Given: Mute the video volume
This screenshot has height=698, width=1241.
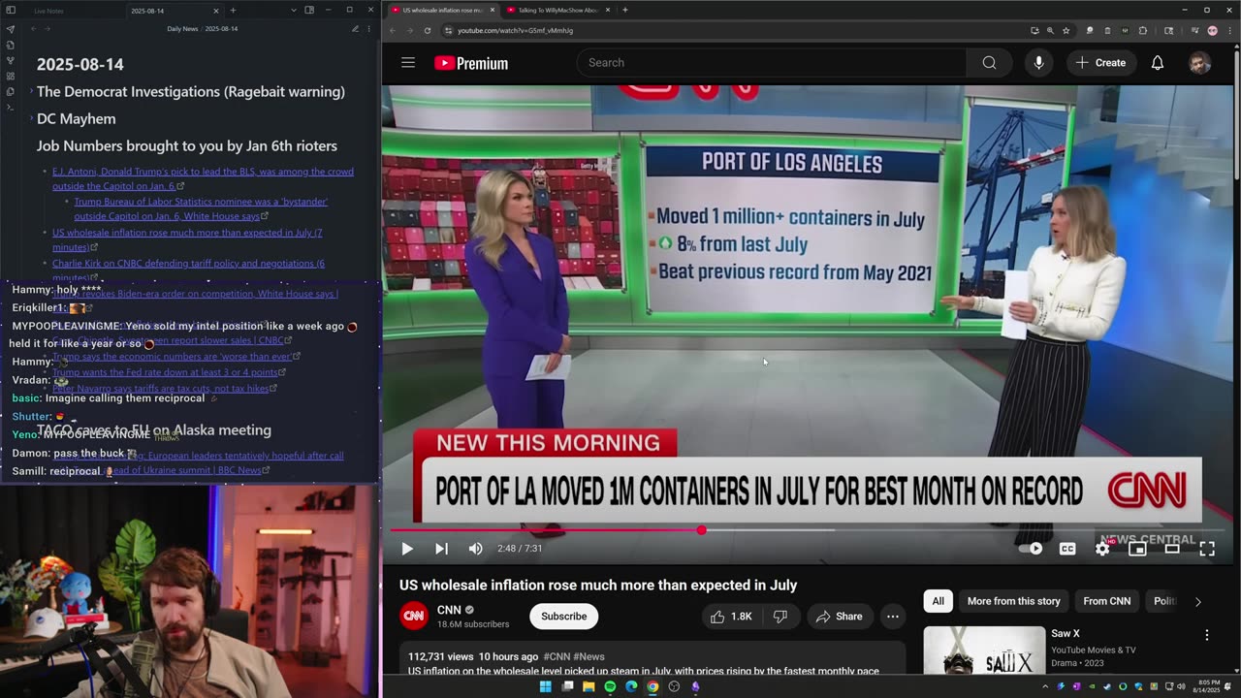Looking at the screenshot, I should click(x=475, y=549).
